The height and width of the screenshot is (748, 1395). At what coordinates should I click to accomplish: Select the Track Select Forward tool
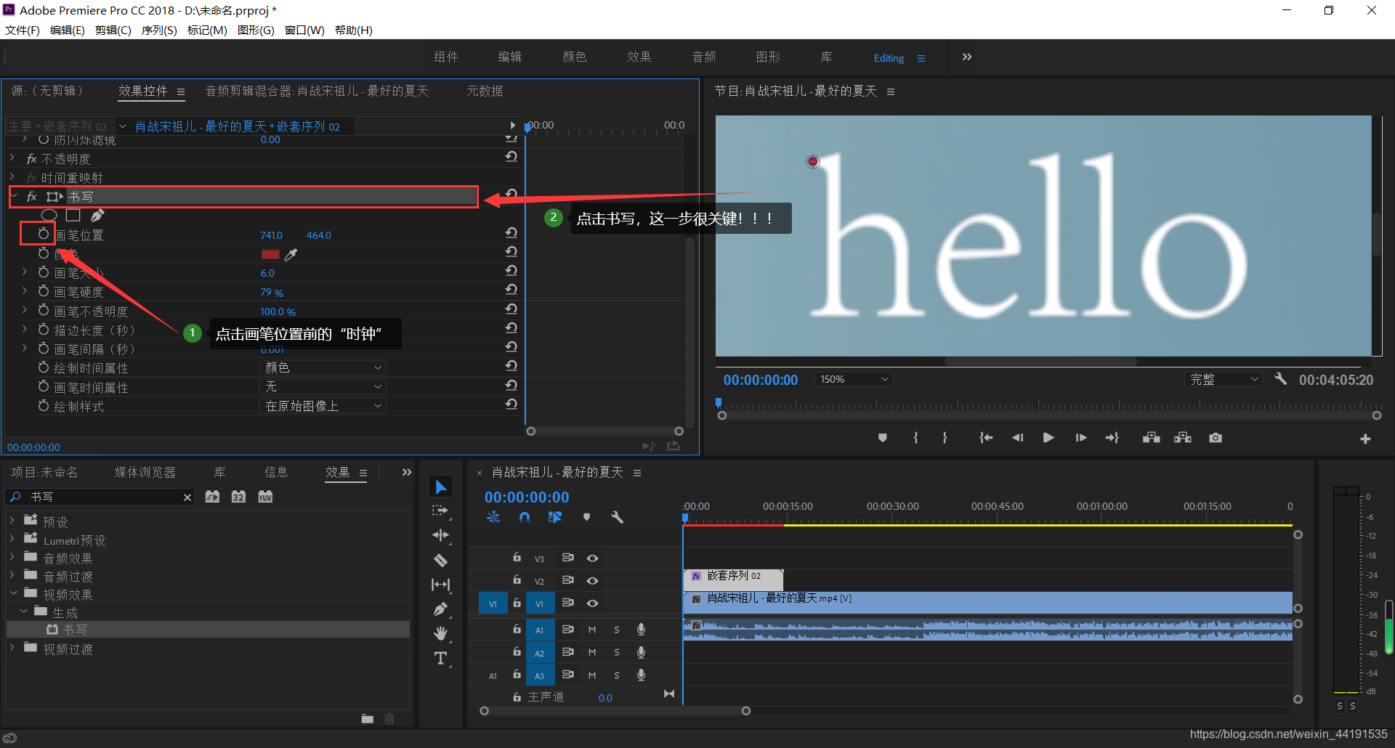[x=440, y=511]
